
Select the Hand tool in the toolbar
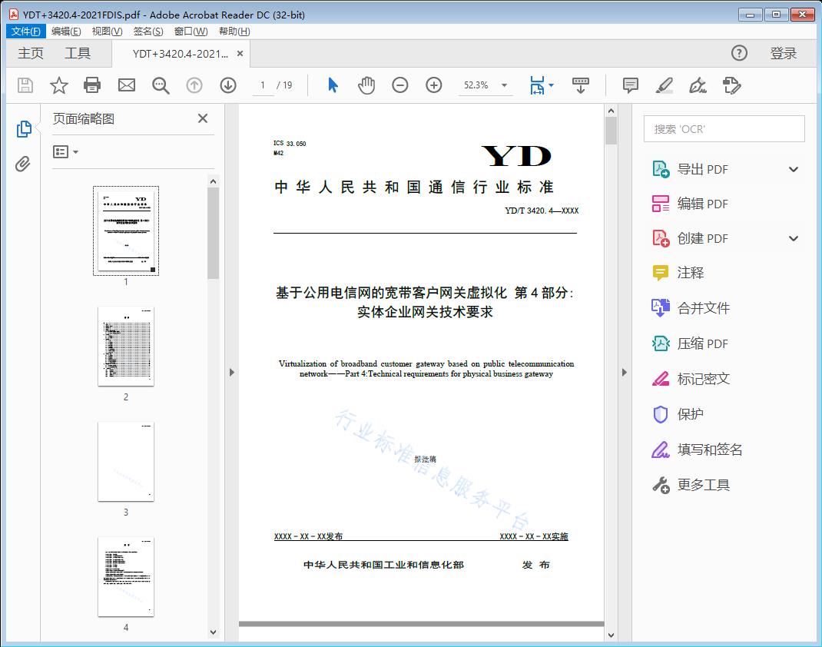pyautogui.click(x=366, y=85)
